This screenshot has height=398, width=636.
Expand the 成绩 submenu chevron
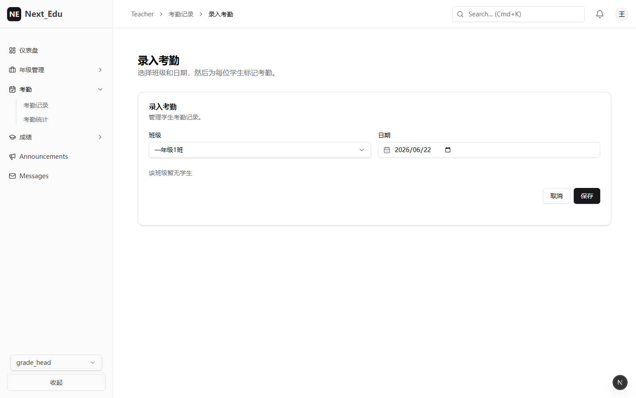100,137
